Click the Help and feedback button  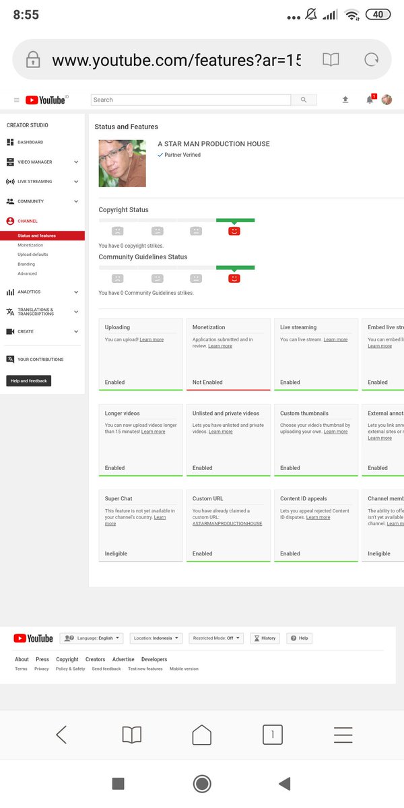(x=29, y=381)
